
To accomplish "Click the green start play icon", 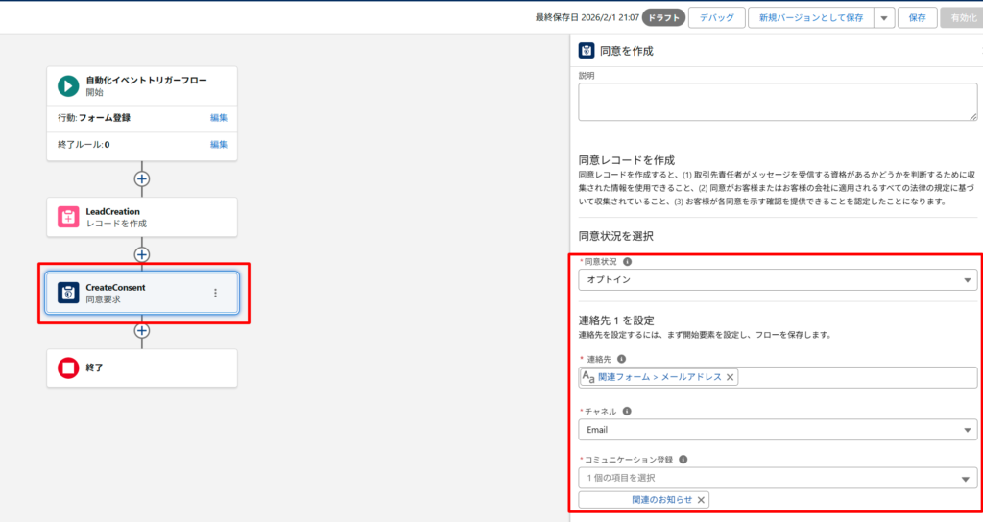I will (68, 85).
